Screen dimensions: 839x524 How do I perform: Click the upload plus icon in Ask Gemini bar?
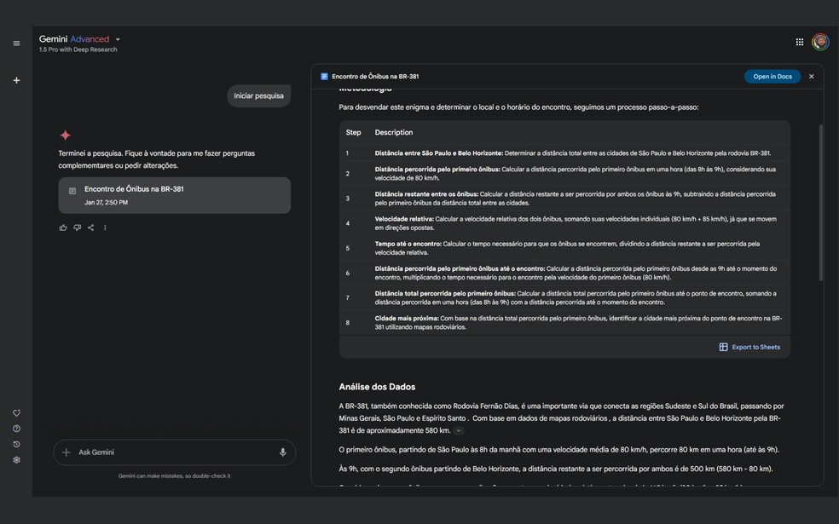coord(67,452)
